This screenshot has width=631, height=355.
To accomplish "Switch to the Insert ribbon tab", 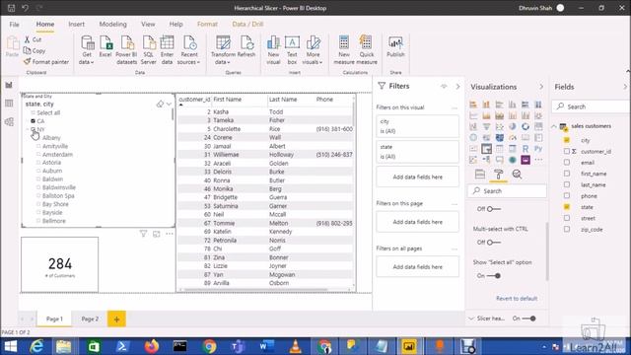I will click(77, 24).
